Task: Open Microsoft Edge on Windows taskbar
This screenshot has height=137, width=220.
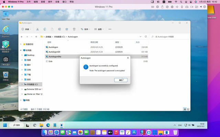Action: (48, 125)
